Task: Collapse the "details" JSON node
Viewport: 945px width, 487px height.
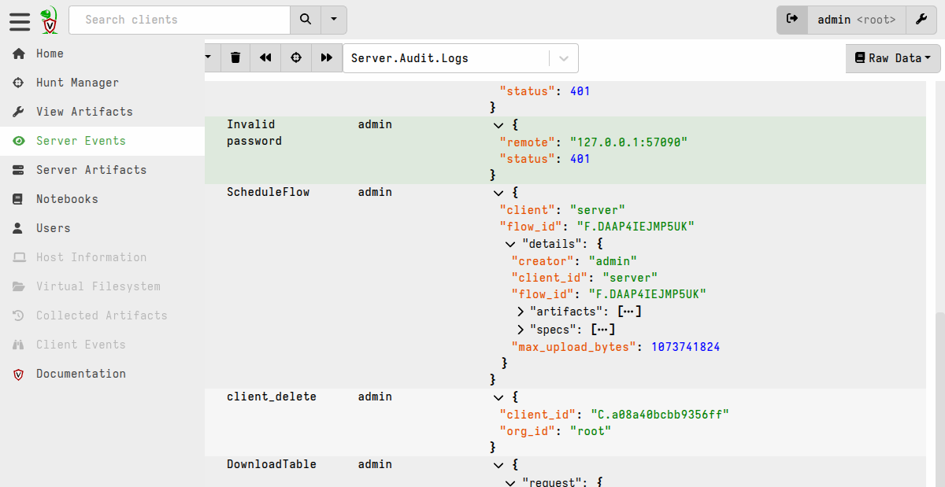Action: coord(510,244)
